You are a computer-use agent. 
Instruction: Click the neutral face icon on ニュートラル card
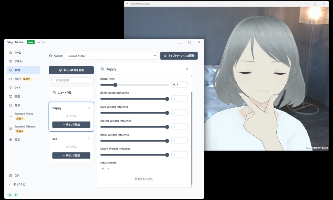click(54, 93)
